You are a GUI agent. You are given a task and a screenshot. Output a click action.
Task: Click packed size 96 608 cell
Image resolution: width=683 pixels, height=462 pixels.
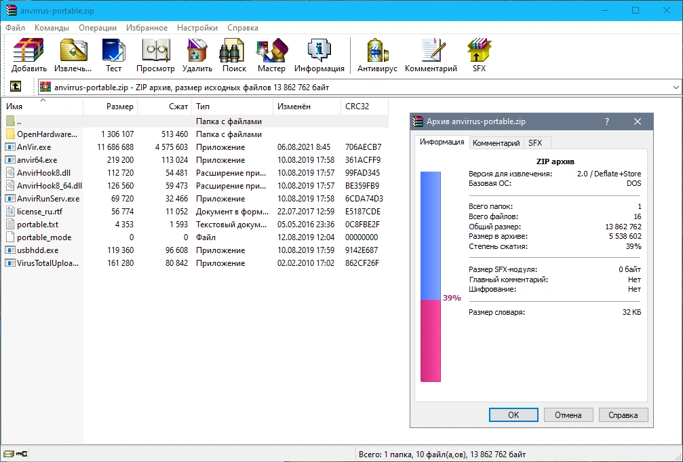tap(176, 250)
